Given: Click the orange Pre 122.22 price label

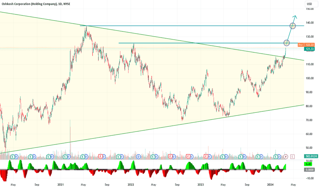Looking at the screenshot, I should tap(306, 45).
